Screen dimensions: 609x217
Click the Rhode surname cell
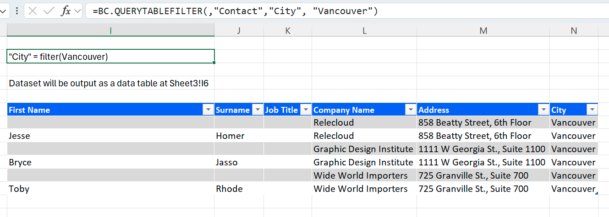[239, 189]
